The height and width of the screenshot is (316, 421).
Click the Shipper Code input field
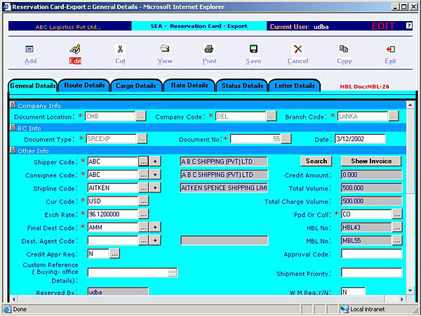(x=113, y=162)
